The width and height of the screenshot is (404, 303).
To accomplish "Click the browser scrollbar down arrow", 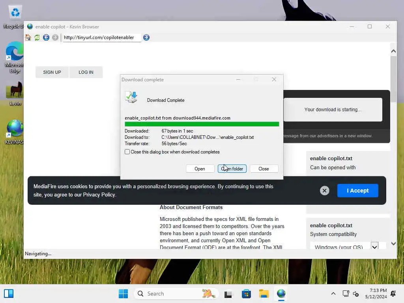I will coord(393,243).
